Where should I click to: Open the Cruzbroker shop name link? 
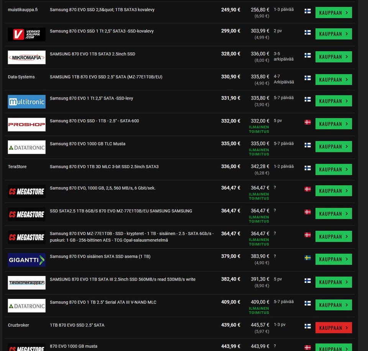click(18, 325)
